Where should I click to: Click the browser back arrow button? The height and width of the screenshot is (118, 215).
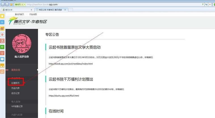point(3,4)
